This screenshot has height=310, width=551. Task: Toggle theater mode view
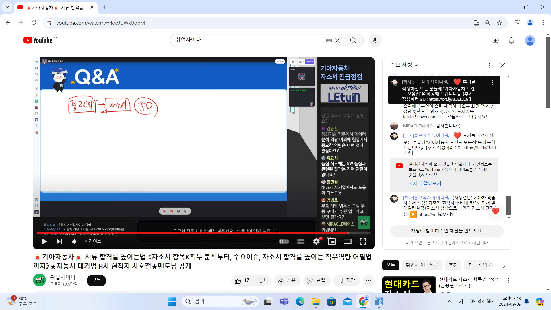[347, 241]
